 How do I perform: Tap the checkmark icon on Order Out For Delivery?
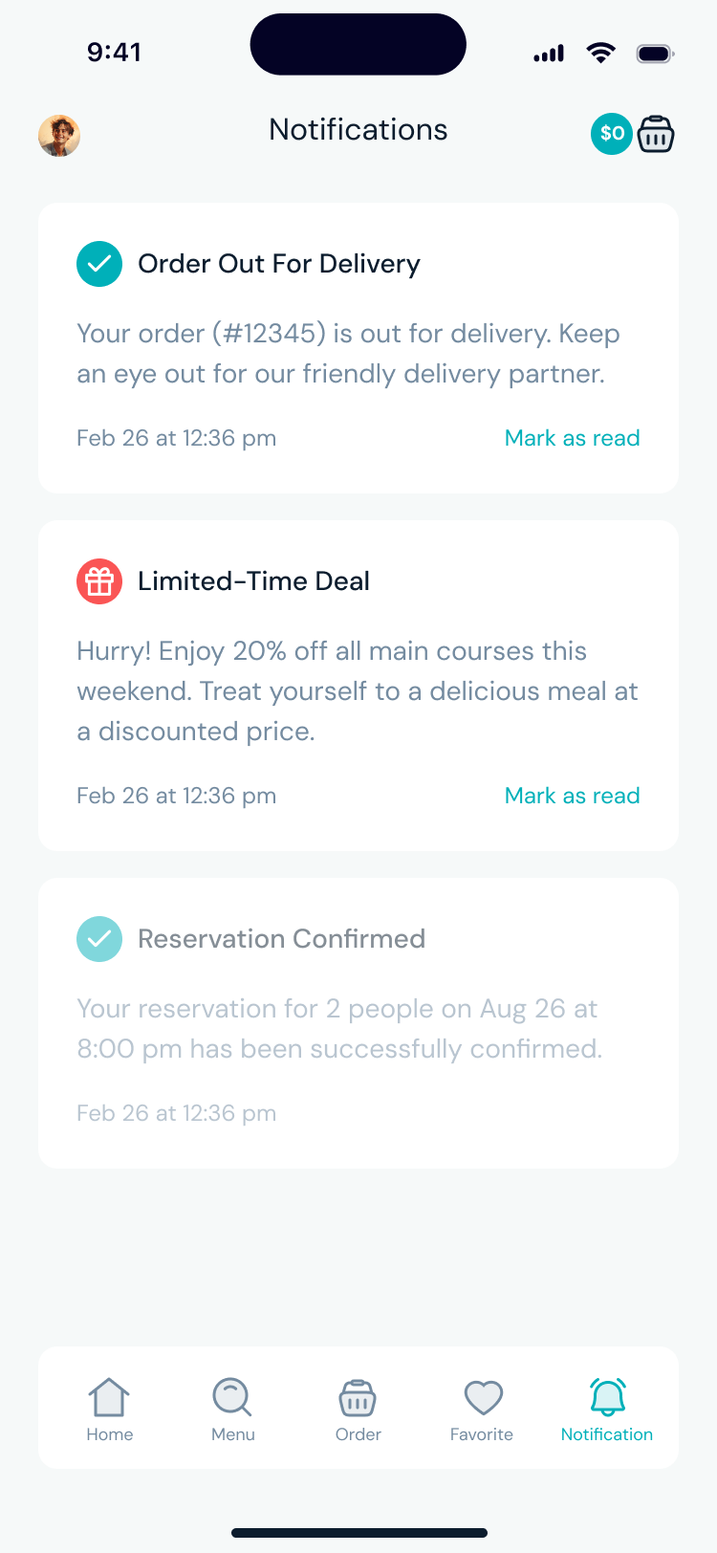point(99,264)
